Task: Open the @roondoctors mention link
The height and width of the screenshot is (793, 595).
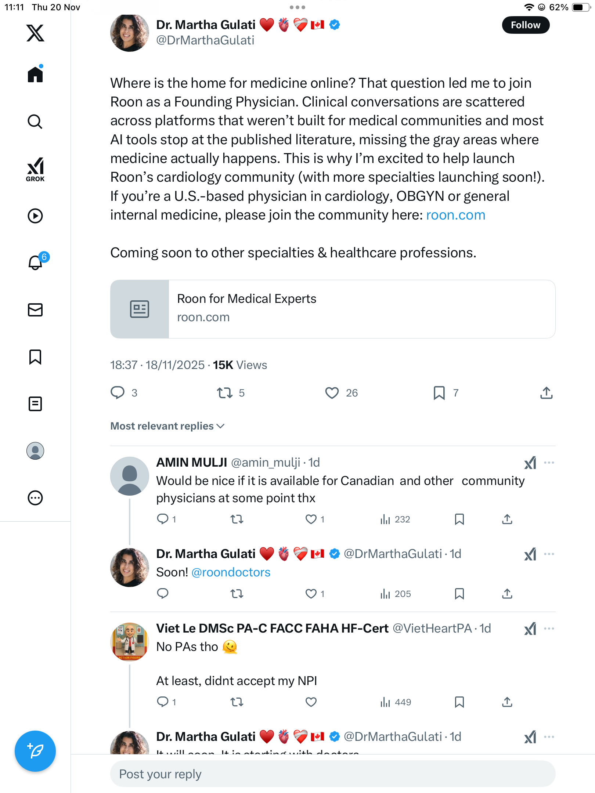Action: 231,572
